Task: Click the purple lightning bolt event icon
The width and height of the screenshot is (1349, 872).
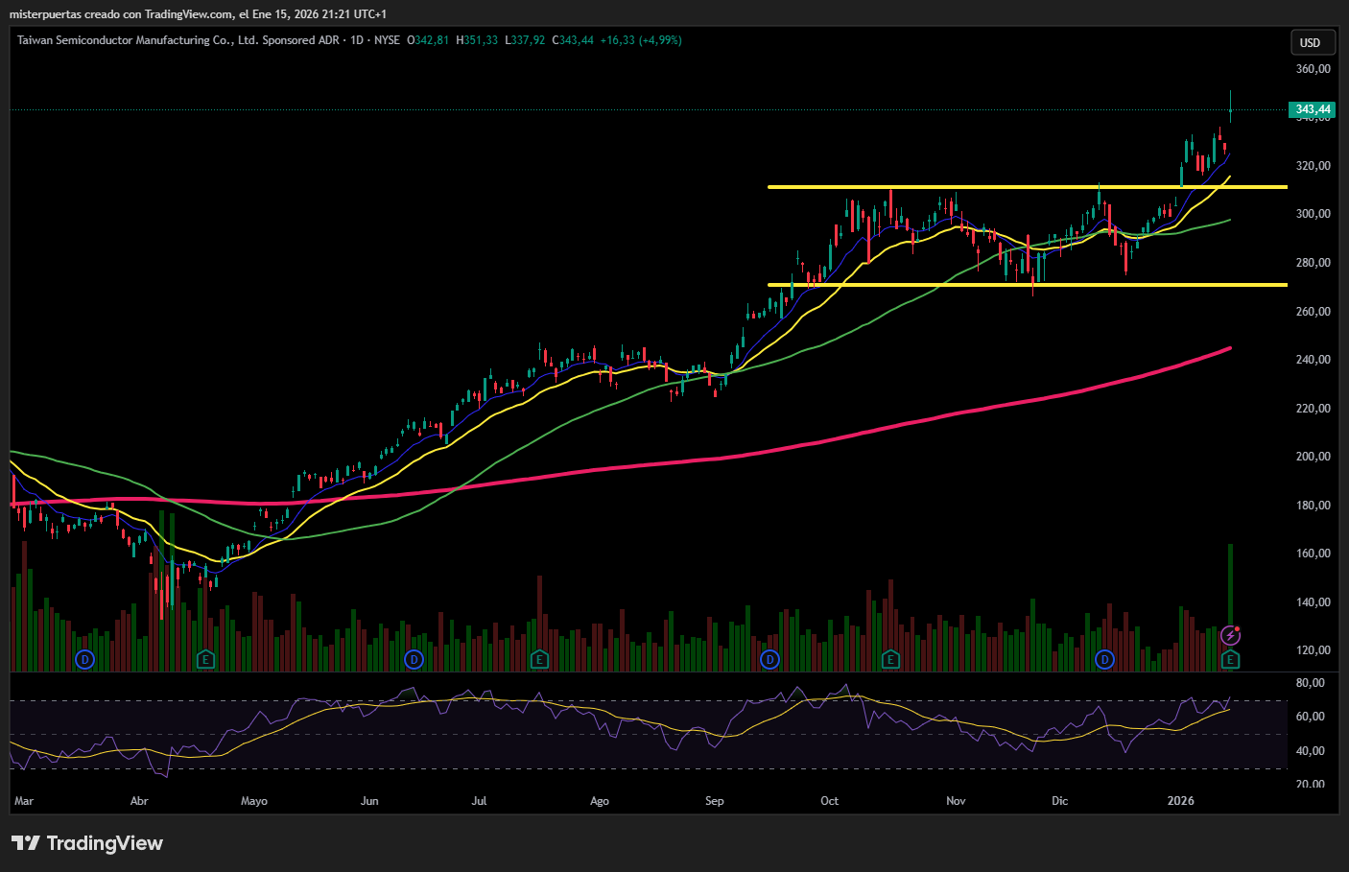Action: click(x=1230, y=636)
